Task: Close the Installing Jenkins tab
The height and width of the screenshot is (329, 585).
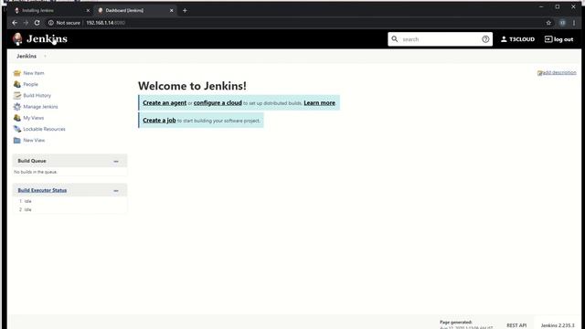Action: tap(88, 10)
